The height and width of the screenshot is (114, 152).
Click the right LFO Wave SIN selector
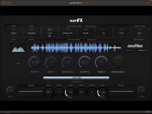tap(81, 92)
